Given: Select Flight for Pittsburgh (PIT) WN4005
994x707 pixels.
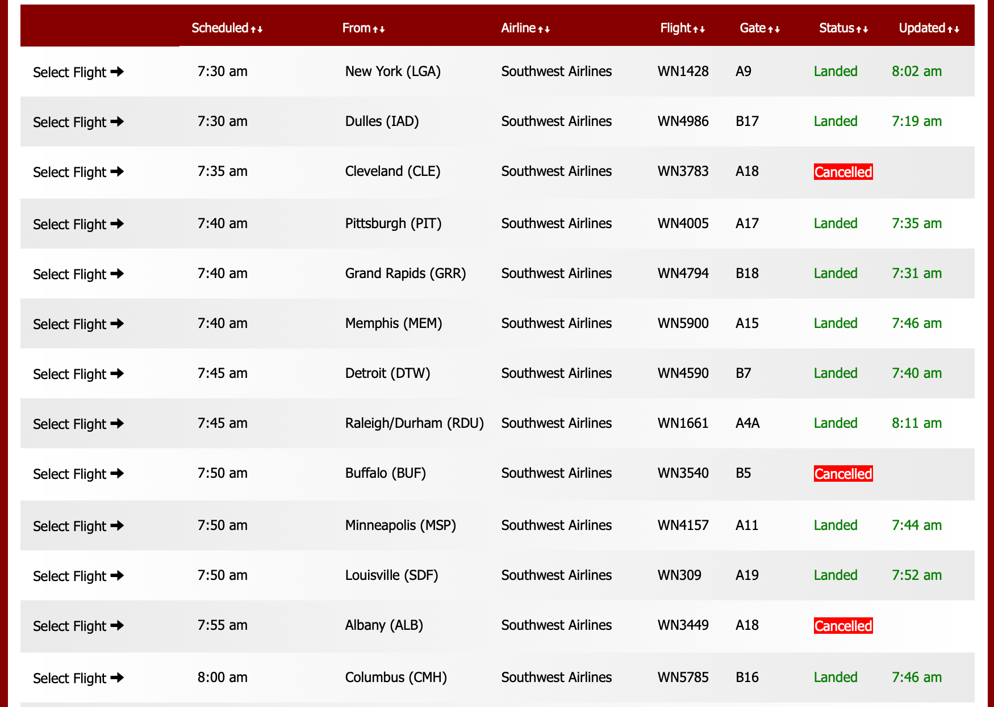Looking at the screenshot, I should [x=78, y=224].
